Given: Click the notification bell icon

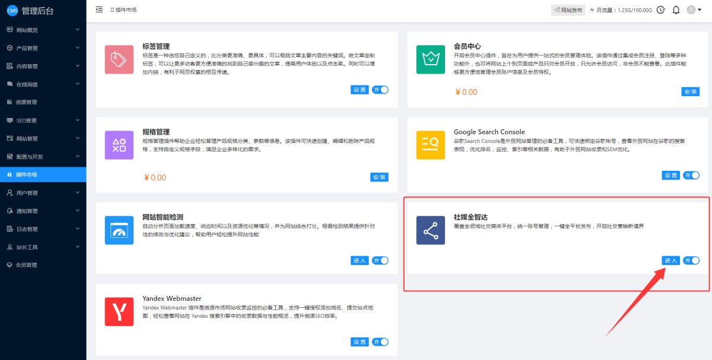Looking at the screenshot, I should (676, 10).
